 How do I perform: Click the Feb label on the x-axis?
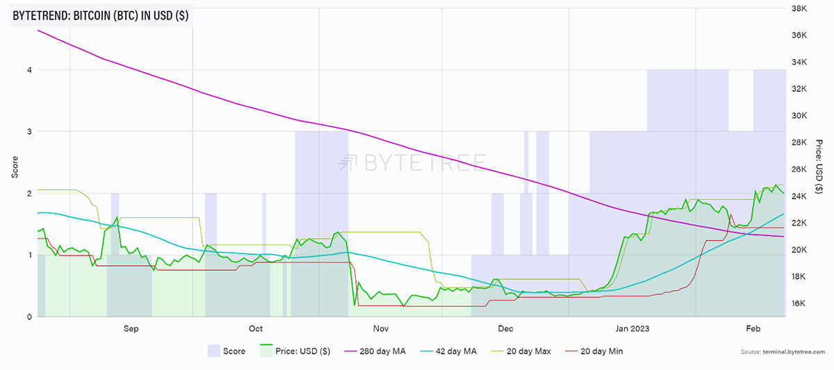pos(753,328)
